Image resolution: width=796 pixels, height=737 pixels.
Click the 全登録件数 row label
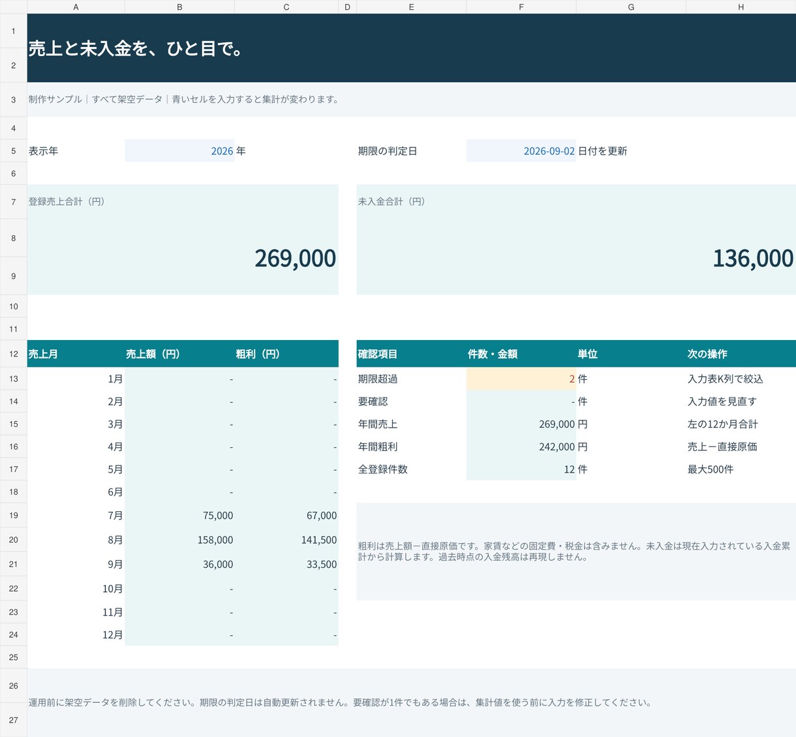(411, 469)
